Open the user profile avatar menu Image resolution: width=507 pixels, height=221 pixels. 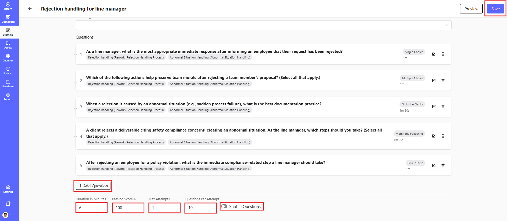pyautogui.click(x=6, y=215)
